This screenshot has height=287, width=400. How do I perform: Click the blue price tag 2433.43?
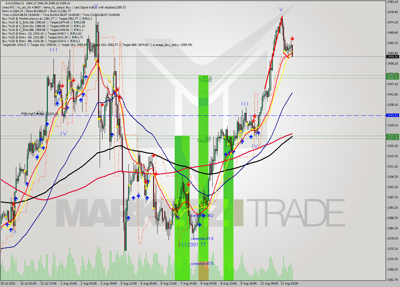tap(392, 115)
